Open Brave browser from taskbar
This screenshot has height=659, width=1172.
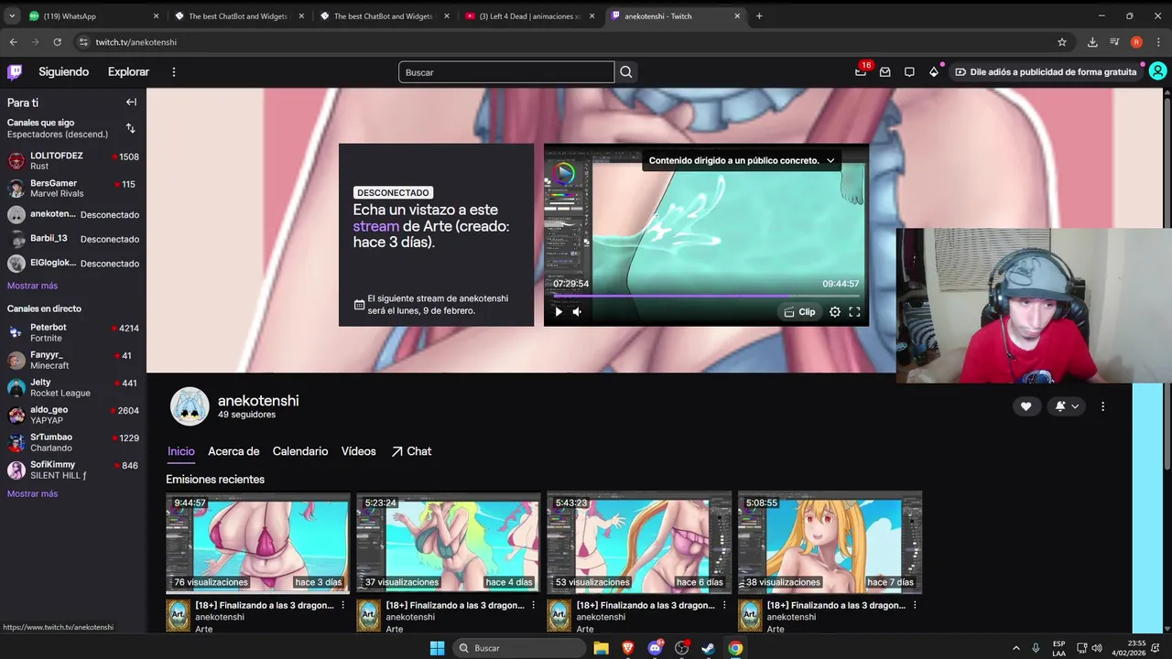tap(628, 648)
